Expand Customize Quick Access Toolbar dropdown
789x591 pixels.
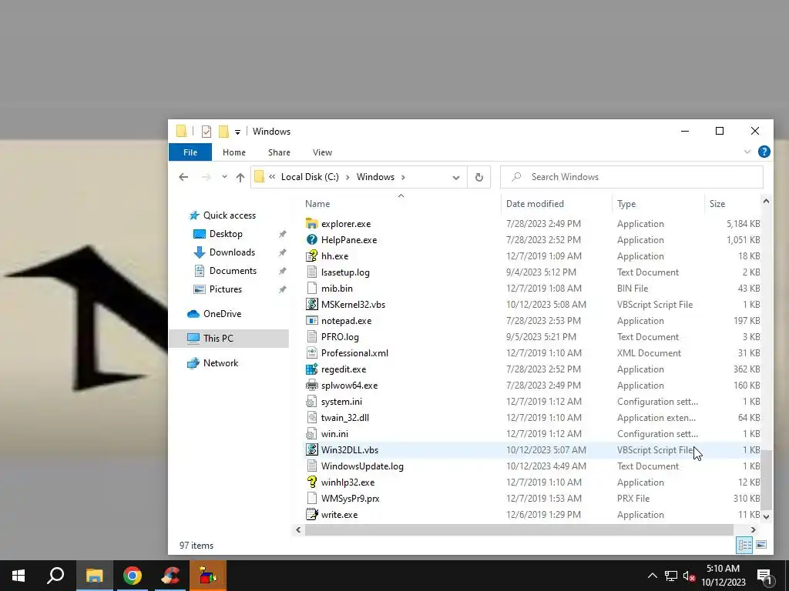coord(237,132)
